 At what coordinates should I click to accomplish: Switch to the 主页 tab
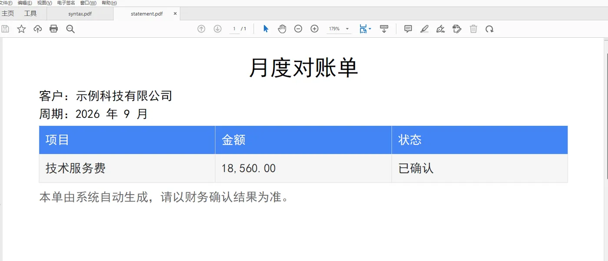coord(8,13)
